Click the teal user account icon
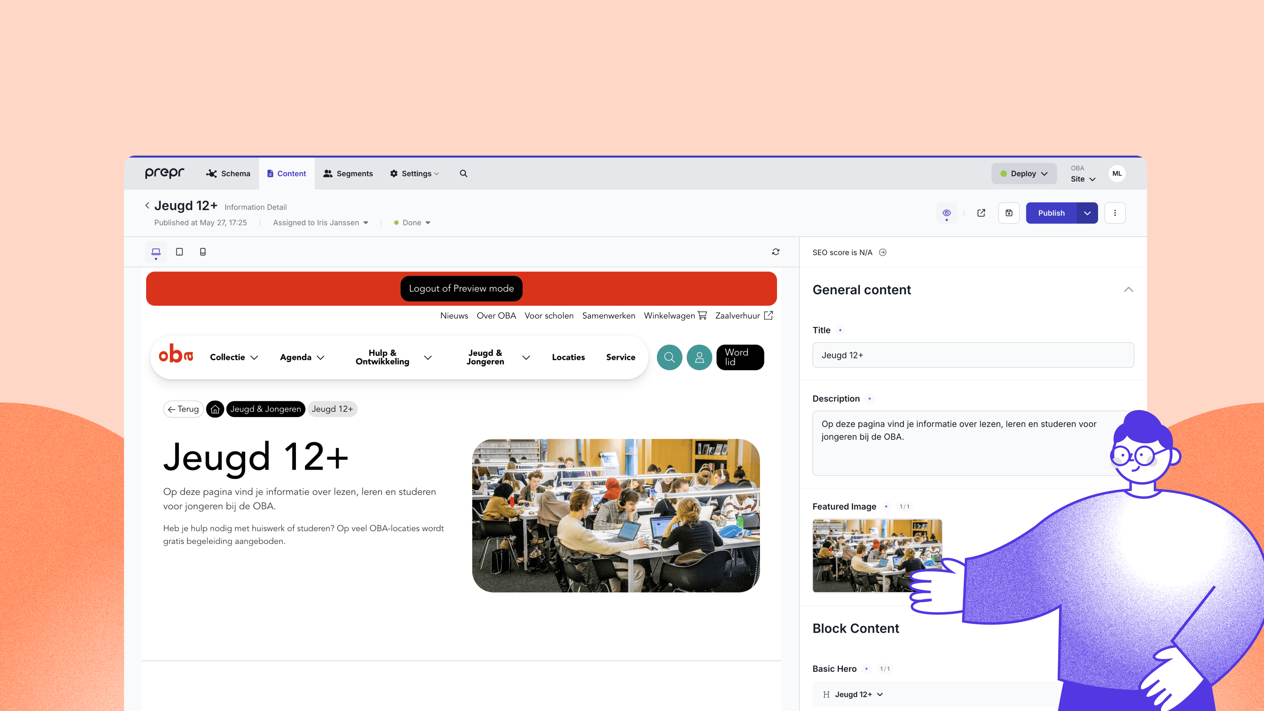This screenshot has height=711, width=1264. [x=699, y=357]
